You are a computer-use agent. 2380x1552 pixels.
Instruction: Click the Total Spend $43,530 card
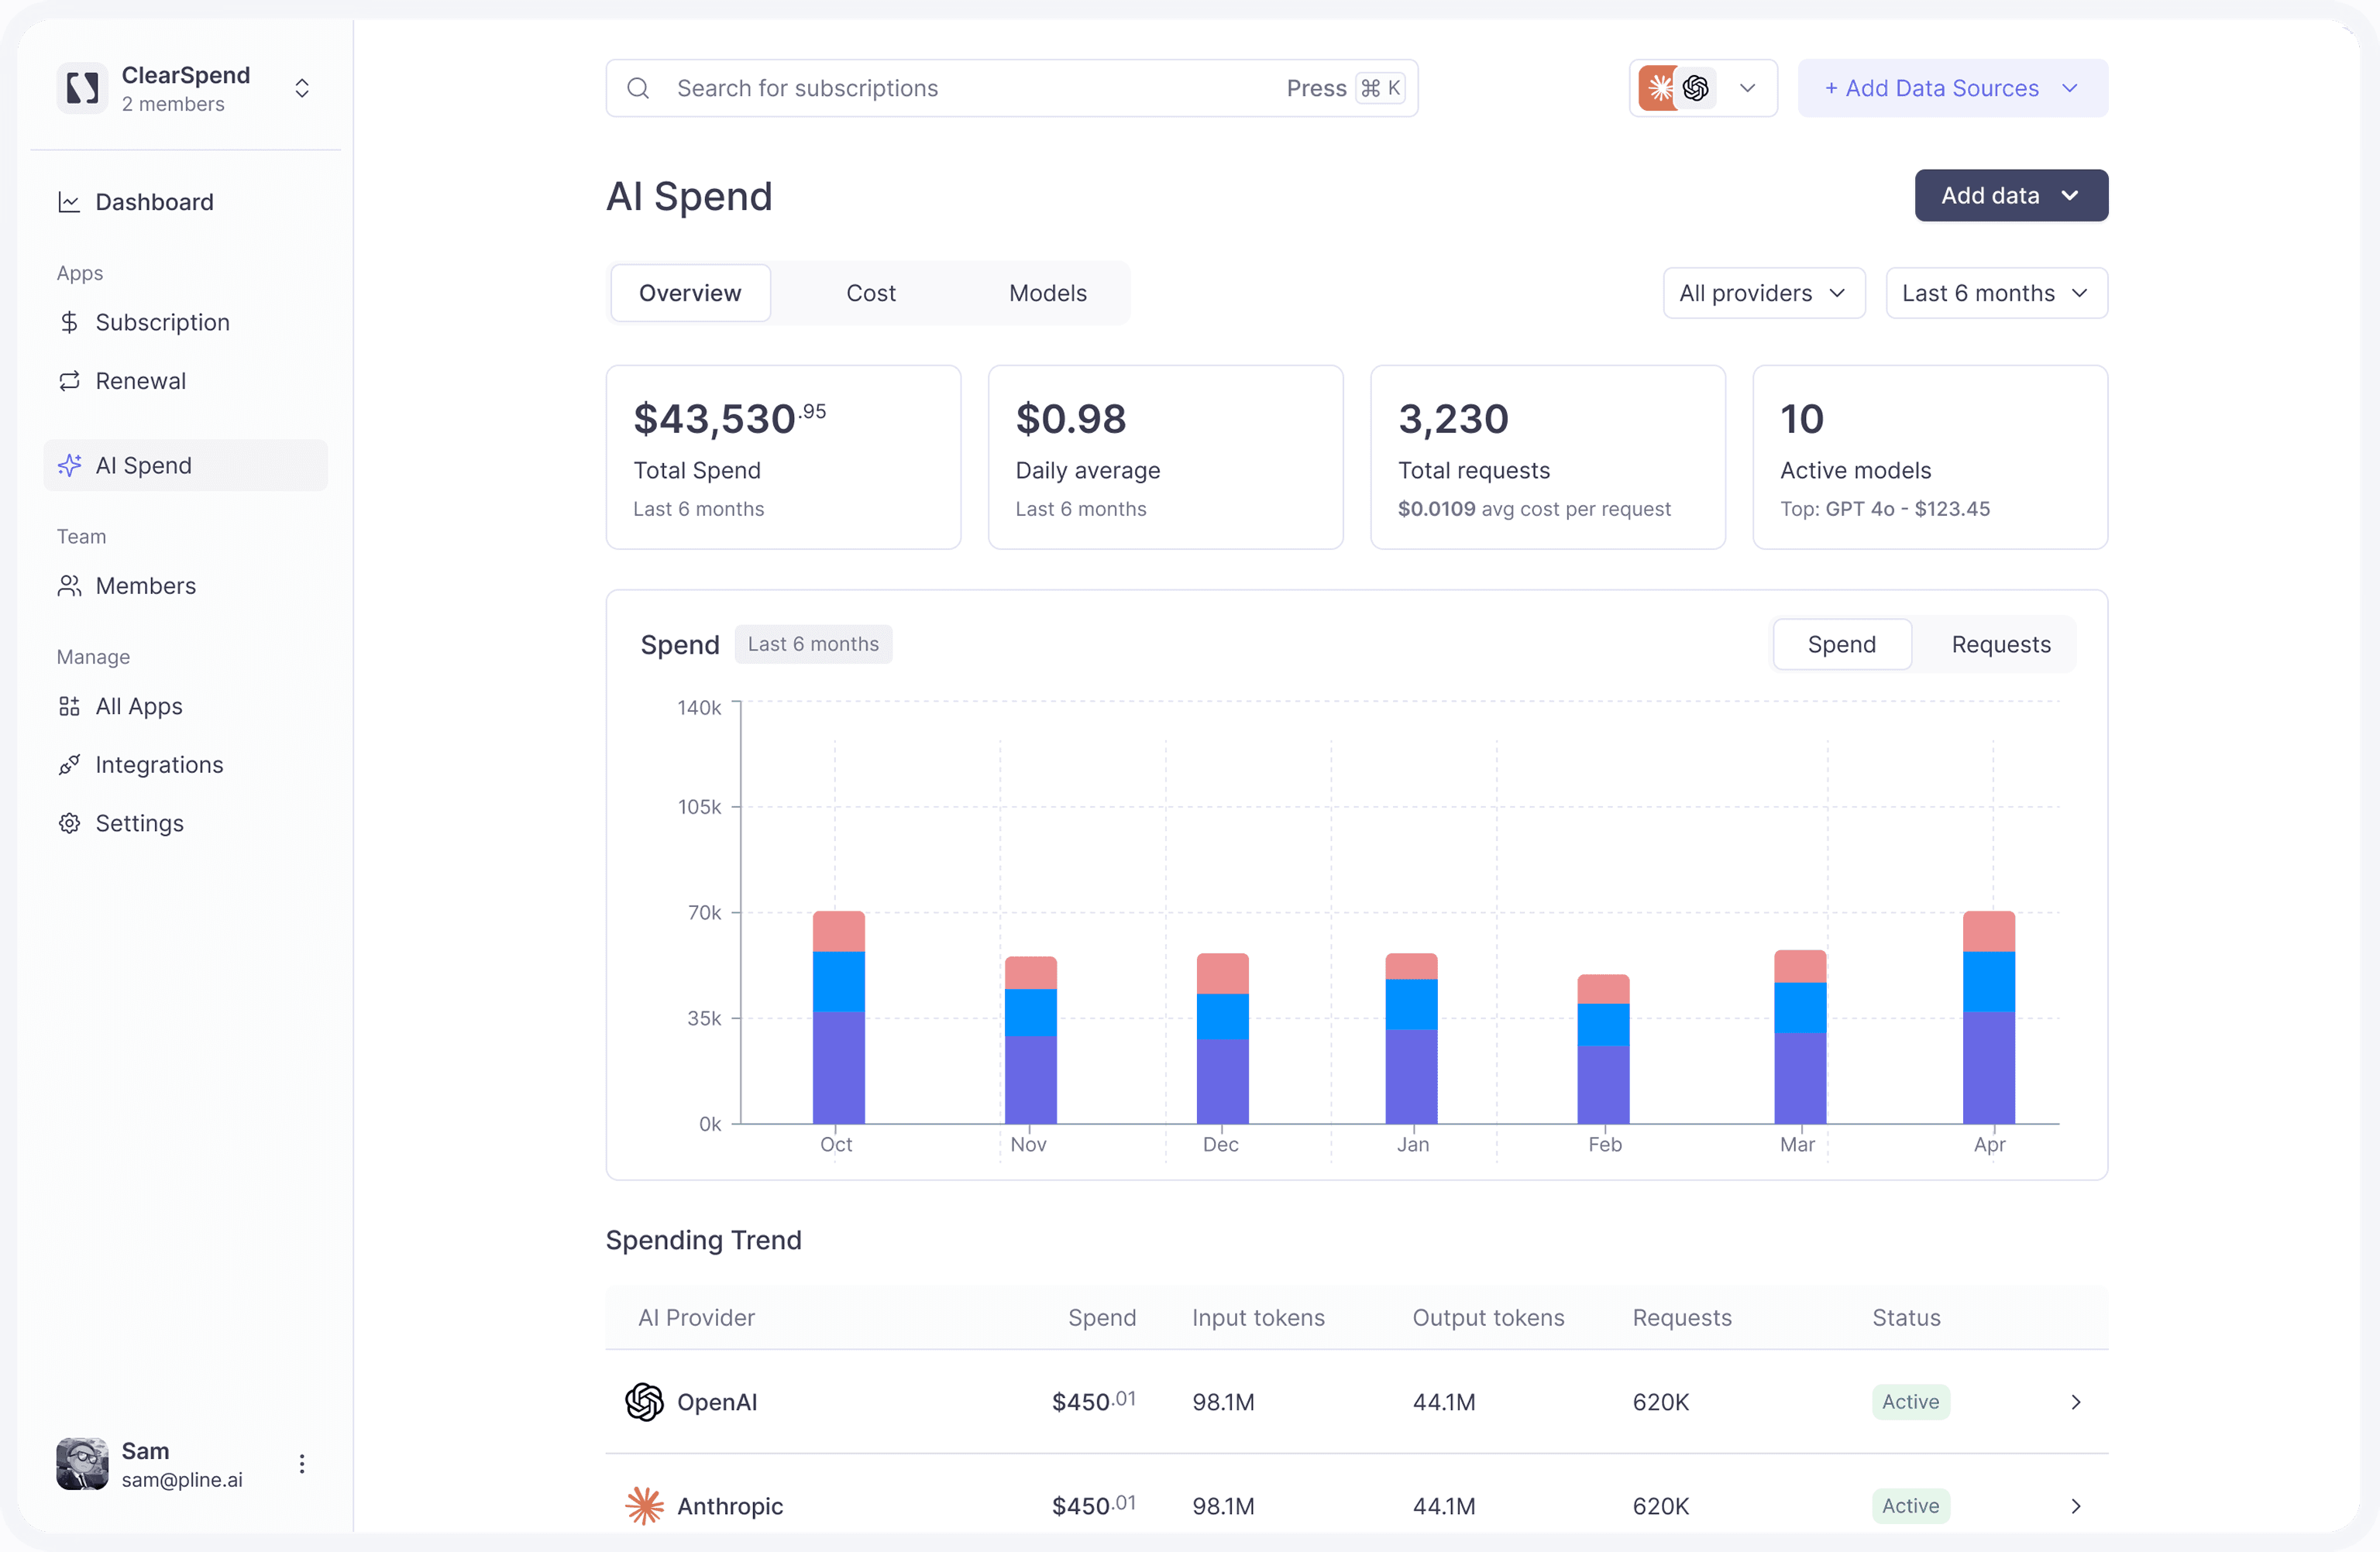pos(783,457)
